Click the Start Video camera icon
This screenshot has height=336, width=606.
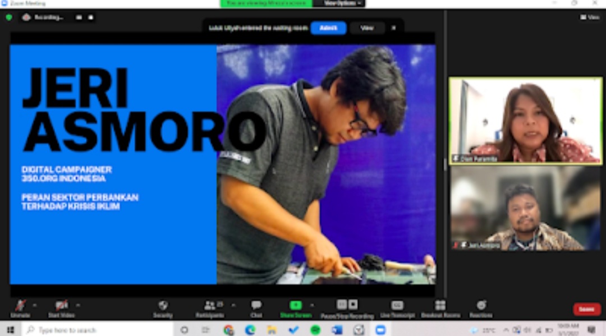62,306
